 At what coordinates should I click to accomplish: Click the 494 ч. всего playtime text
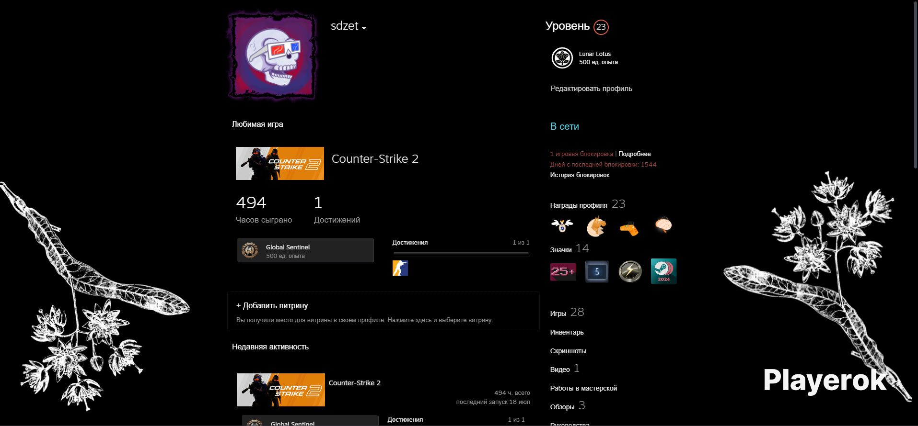[x=512, y=393]
